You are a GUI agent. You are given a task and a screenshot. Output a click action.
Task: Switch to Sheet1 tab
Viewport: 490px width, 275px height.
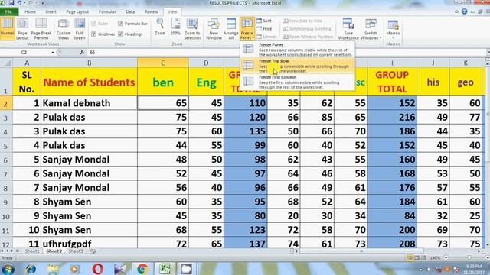point(32,251)
